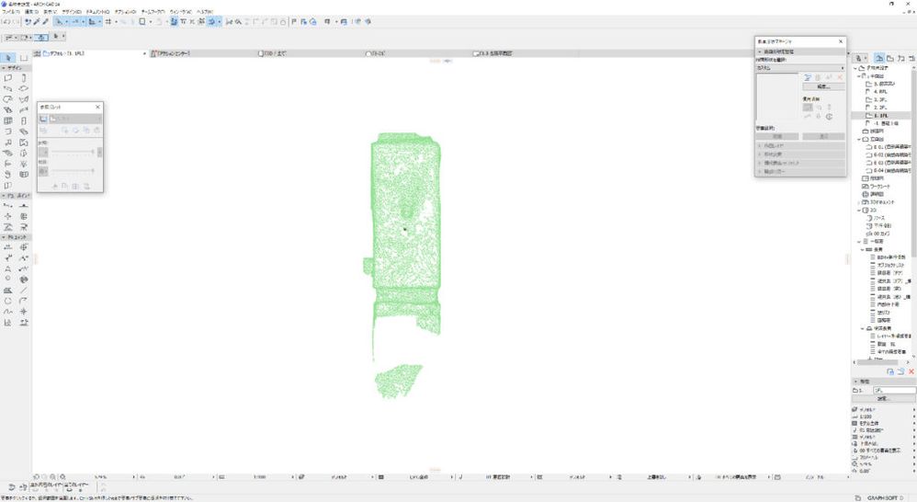The width and height of the screenshot is (917, 502).
Task: Open Layout Book in Navigator
Action: [901, 58]
